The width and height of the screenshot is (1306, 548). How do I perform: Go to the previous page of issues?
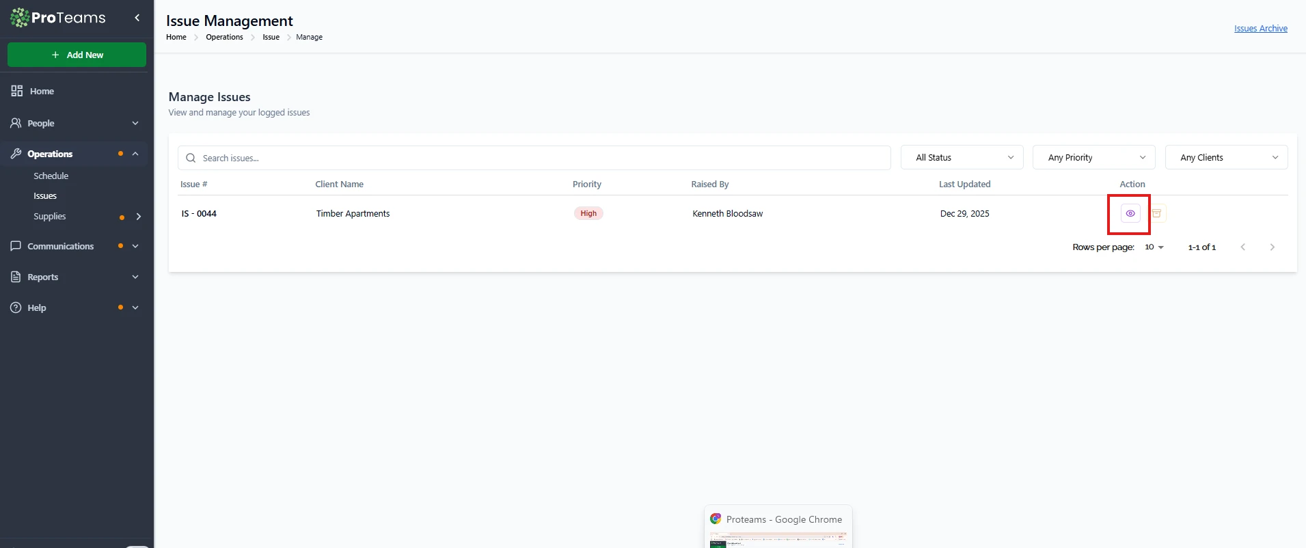[1242, 247]
